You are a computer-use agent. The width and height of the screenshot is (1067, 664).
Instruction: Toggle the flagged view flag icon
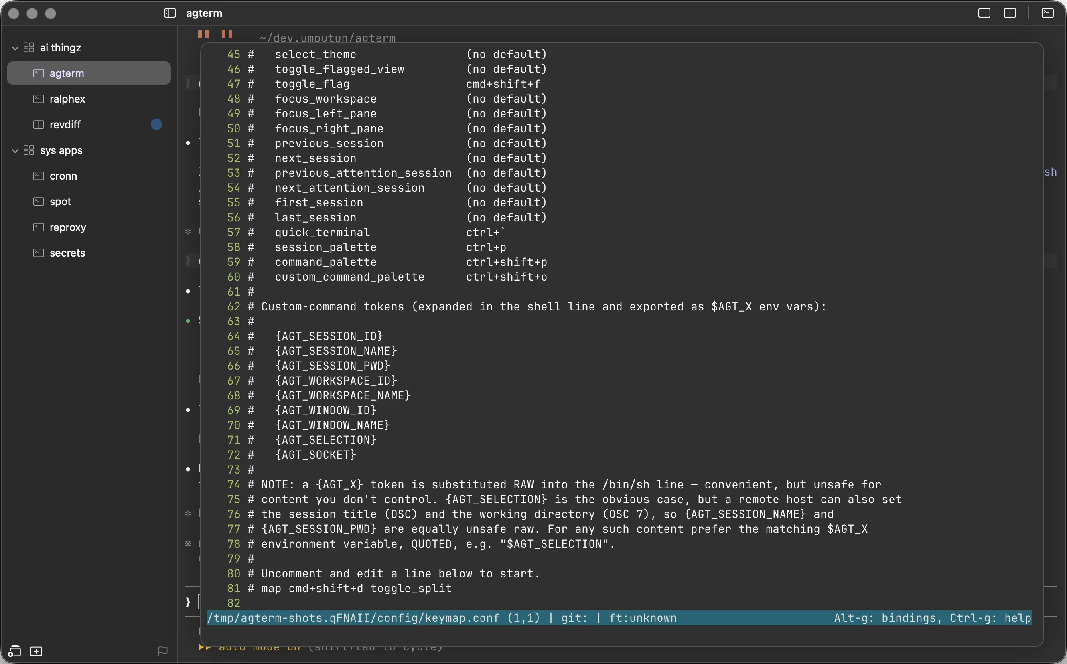[x=163, y=651]
